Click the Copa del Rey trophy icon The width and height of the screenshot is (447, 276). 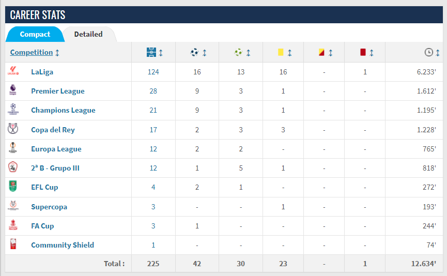click(13, 128)
